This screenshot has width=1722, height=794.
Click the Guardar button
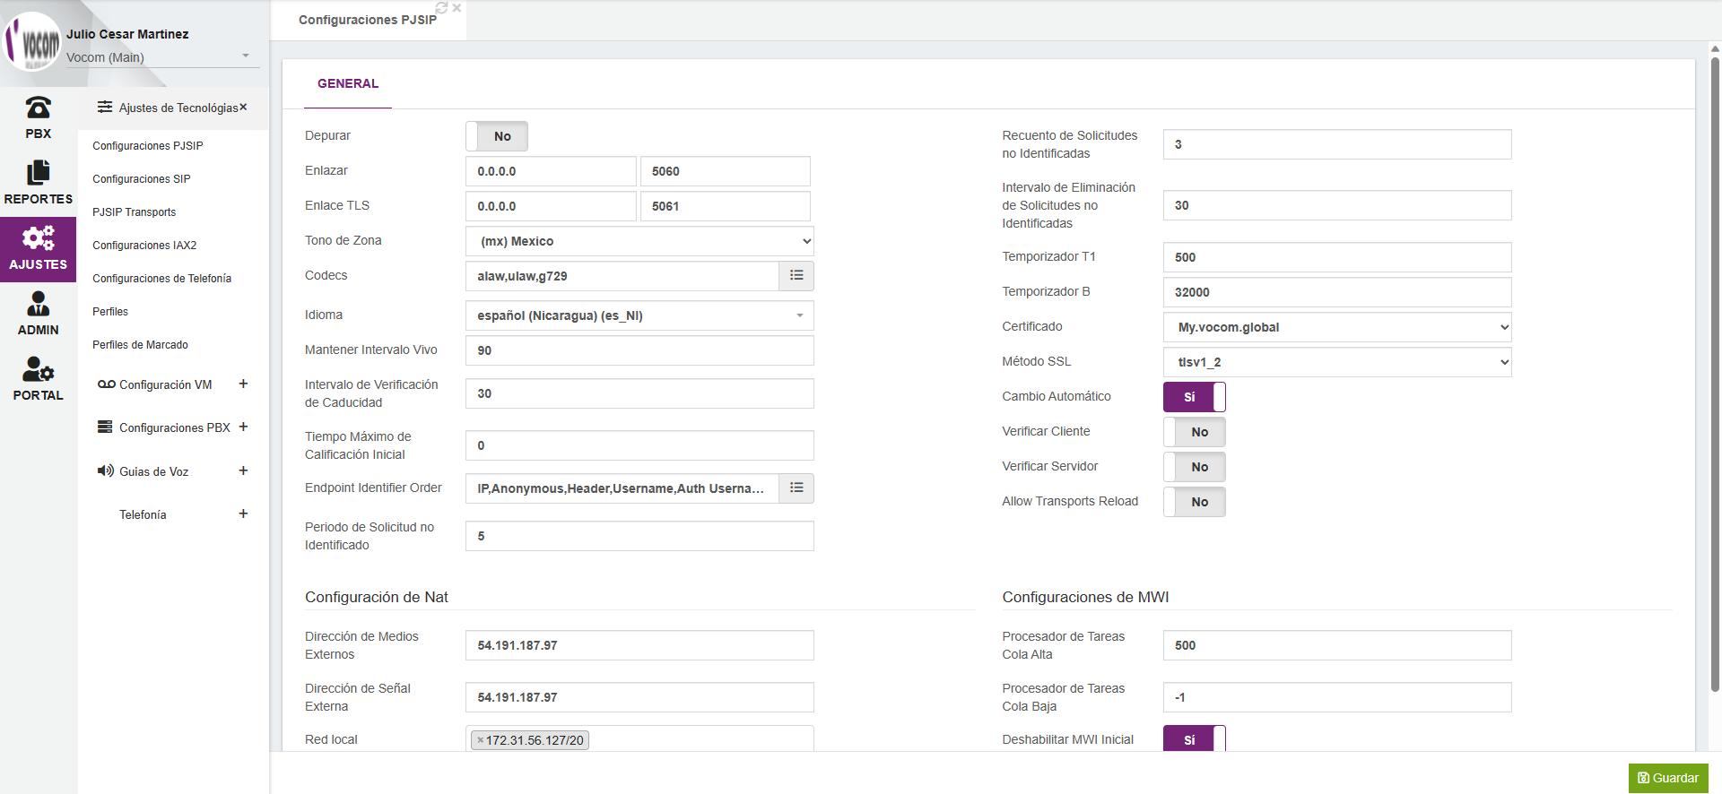[x=1668, y=778]
